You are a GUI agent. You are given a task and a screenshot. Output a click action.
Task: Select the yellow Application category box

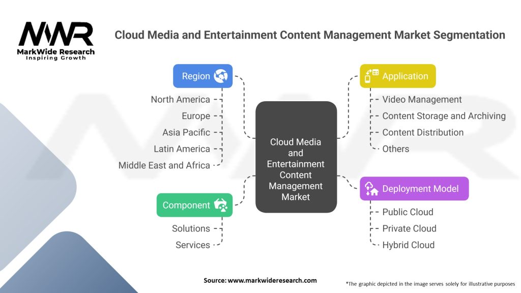coord(397,76)
